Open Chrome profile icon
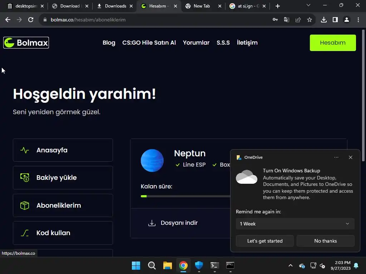This screenshot has width=366, height=274. tap(347, 20)
